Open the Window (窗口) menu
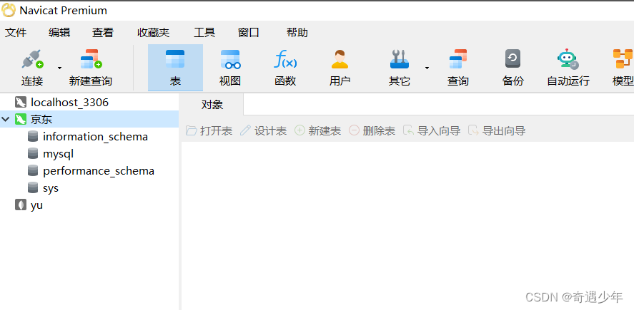 [248, 33]
